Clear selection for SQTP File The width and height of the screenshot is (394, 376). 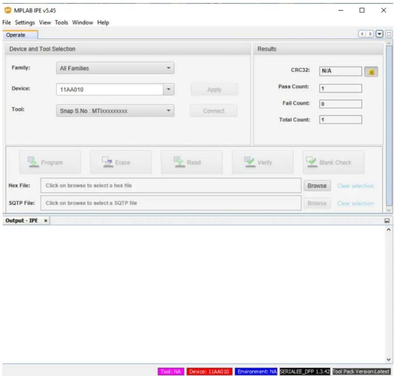[x=355, y=203]
